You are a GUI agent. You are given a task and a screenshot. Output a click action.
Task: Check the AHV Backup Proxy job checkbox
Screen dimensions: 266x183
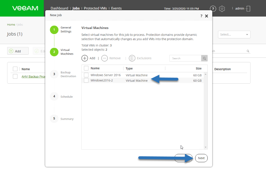pyautogui.click(x=15, y=76)
